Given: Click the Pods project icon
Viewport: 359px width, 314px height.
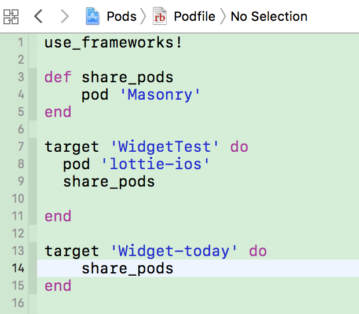Looking at the screenshot, I should point(93,16).
